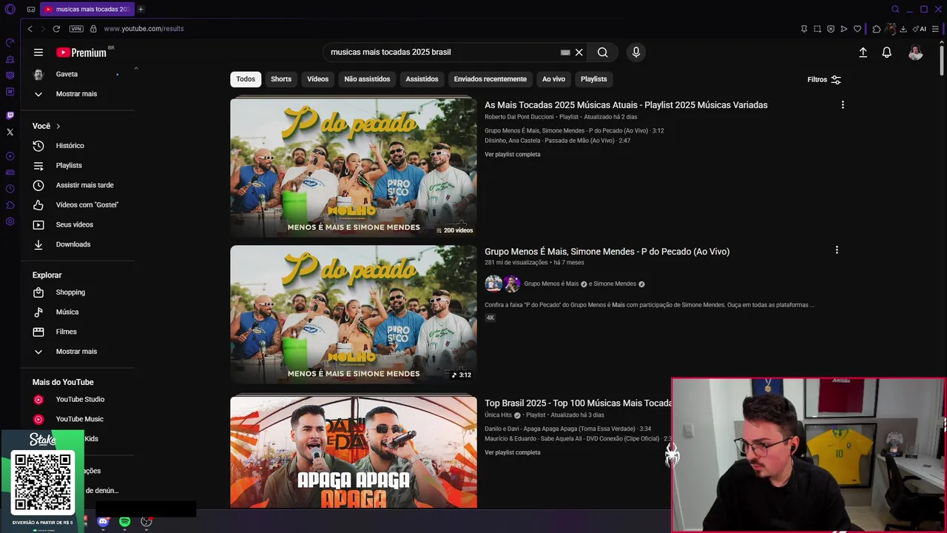Open browser downloads icon in toolbar

coord(903,29)
